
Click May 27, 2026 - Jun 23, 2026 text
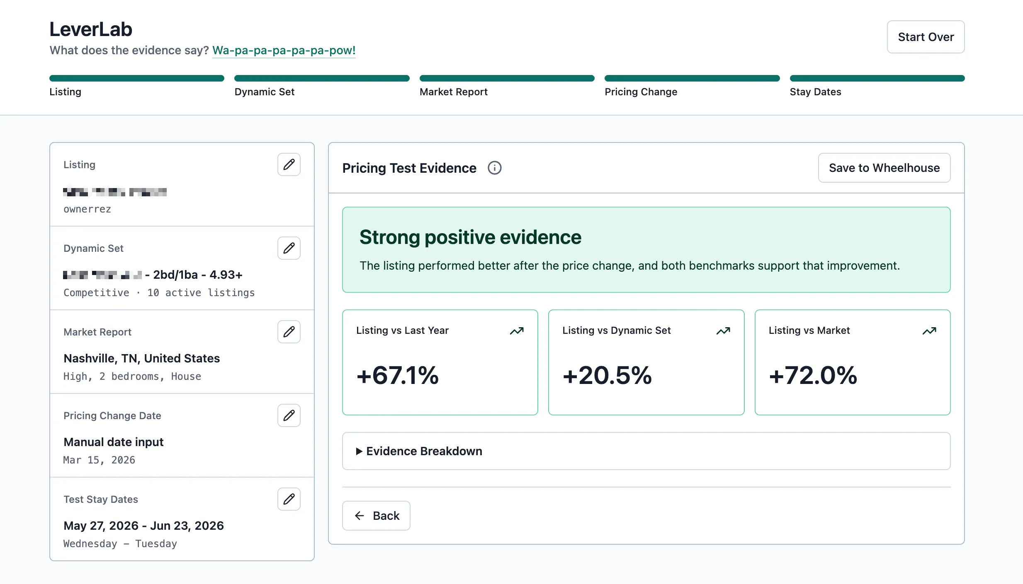pyautogui.click(x=143, y=526)
